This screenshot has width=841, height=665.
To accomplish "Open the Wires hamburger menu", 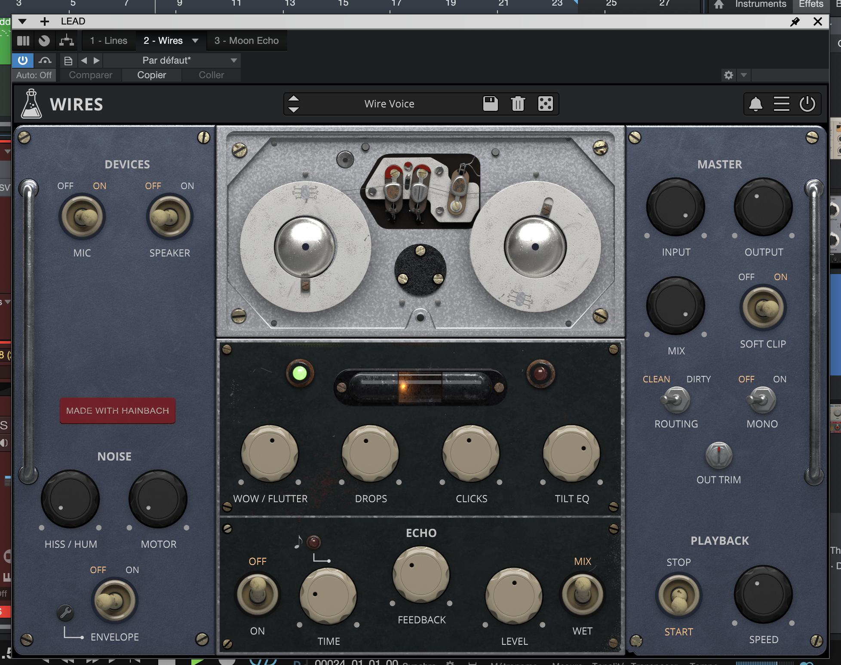I will pyautogui.click(x=781, y=104).
